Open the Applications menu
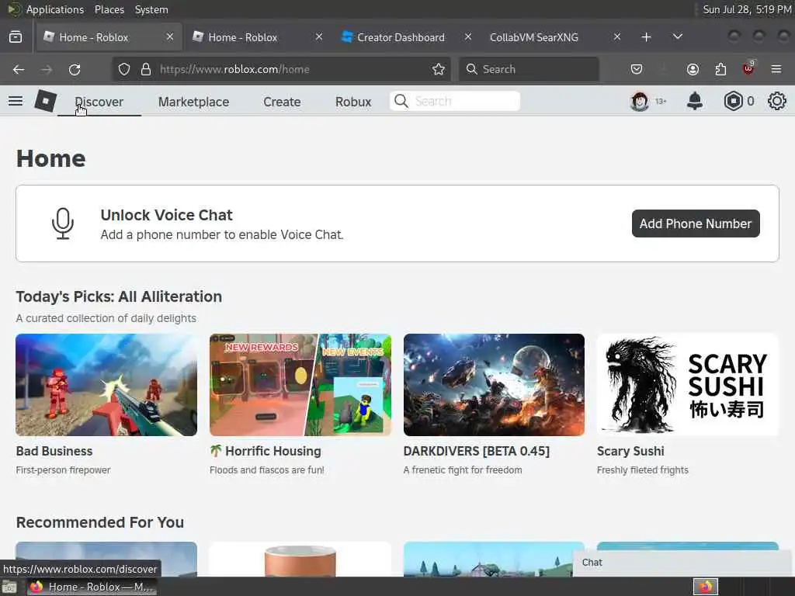Image resolution: width=795 pixels, height=596 pixels. click(x=55, y=9)
